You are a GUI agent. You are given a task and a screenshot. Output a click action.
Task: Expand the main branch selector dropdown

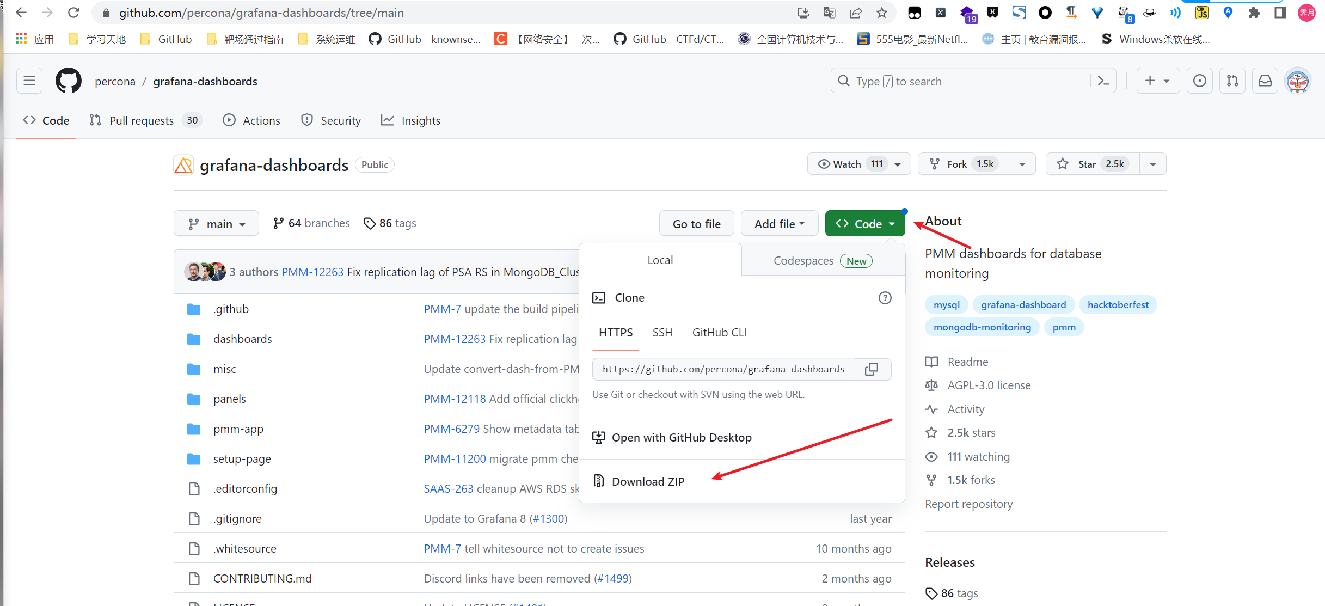tap(216, 224)
